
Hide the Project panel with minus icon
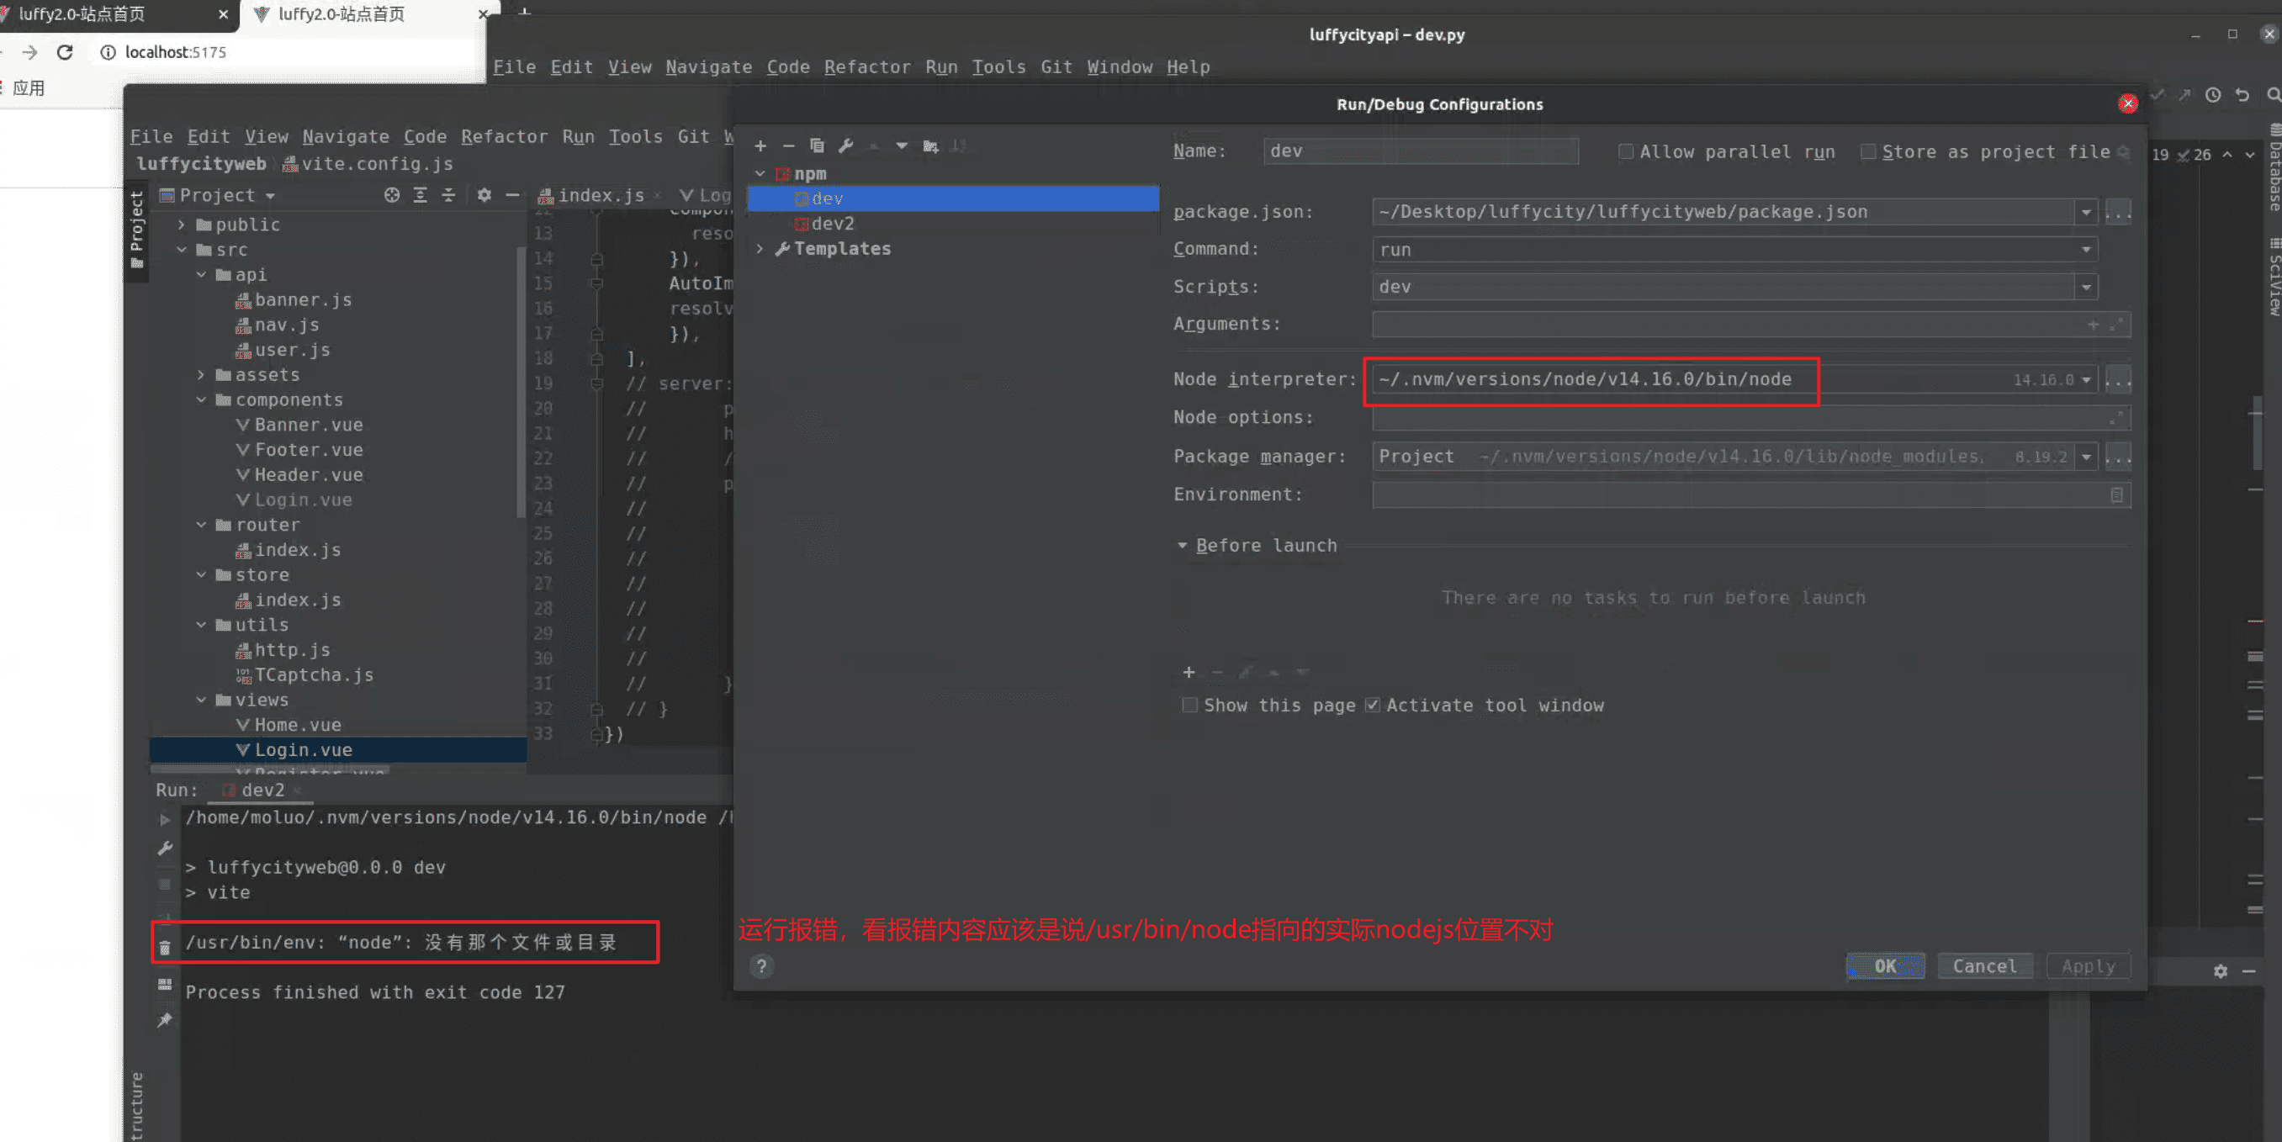512,195
